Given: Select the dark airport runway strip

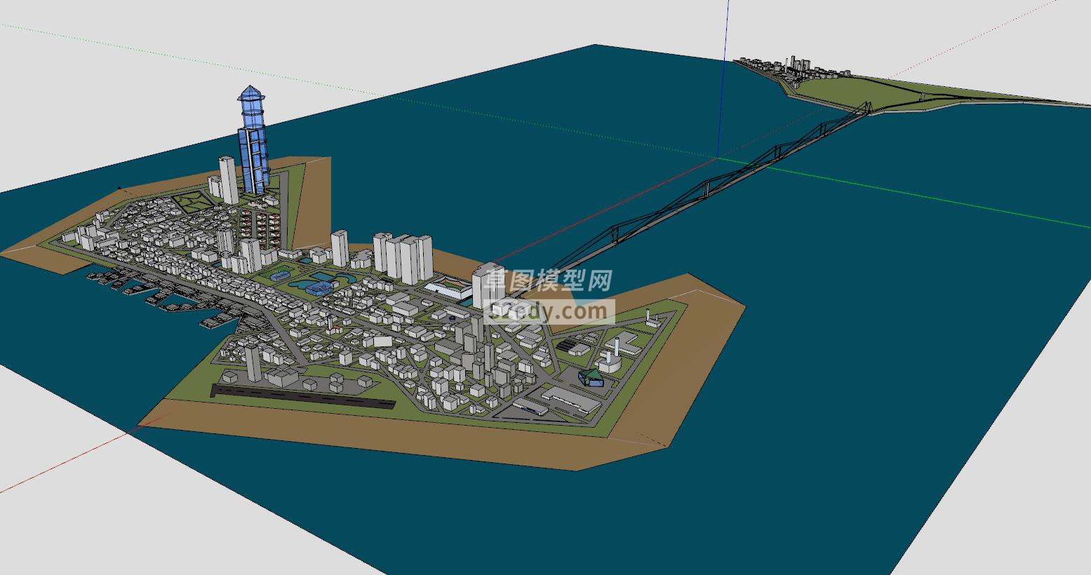Looking at the screenshot, I should pos(303,395).
